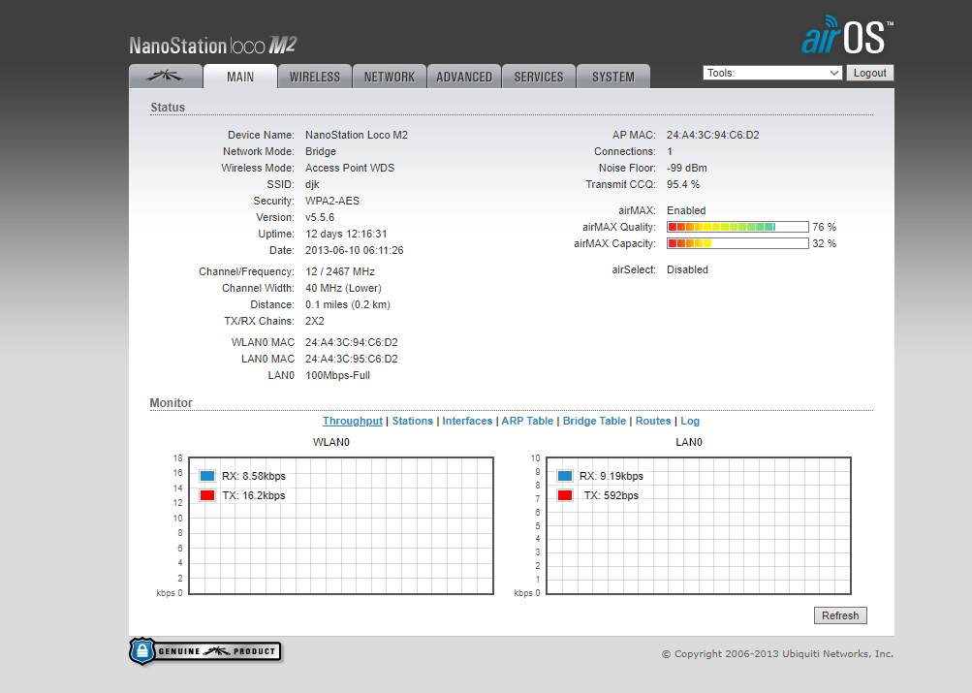Switch to the MAIN tab
Screen dimensions: 972x693
click(x=240, y=77)
